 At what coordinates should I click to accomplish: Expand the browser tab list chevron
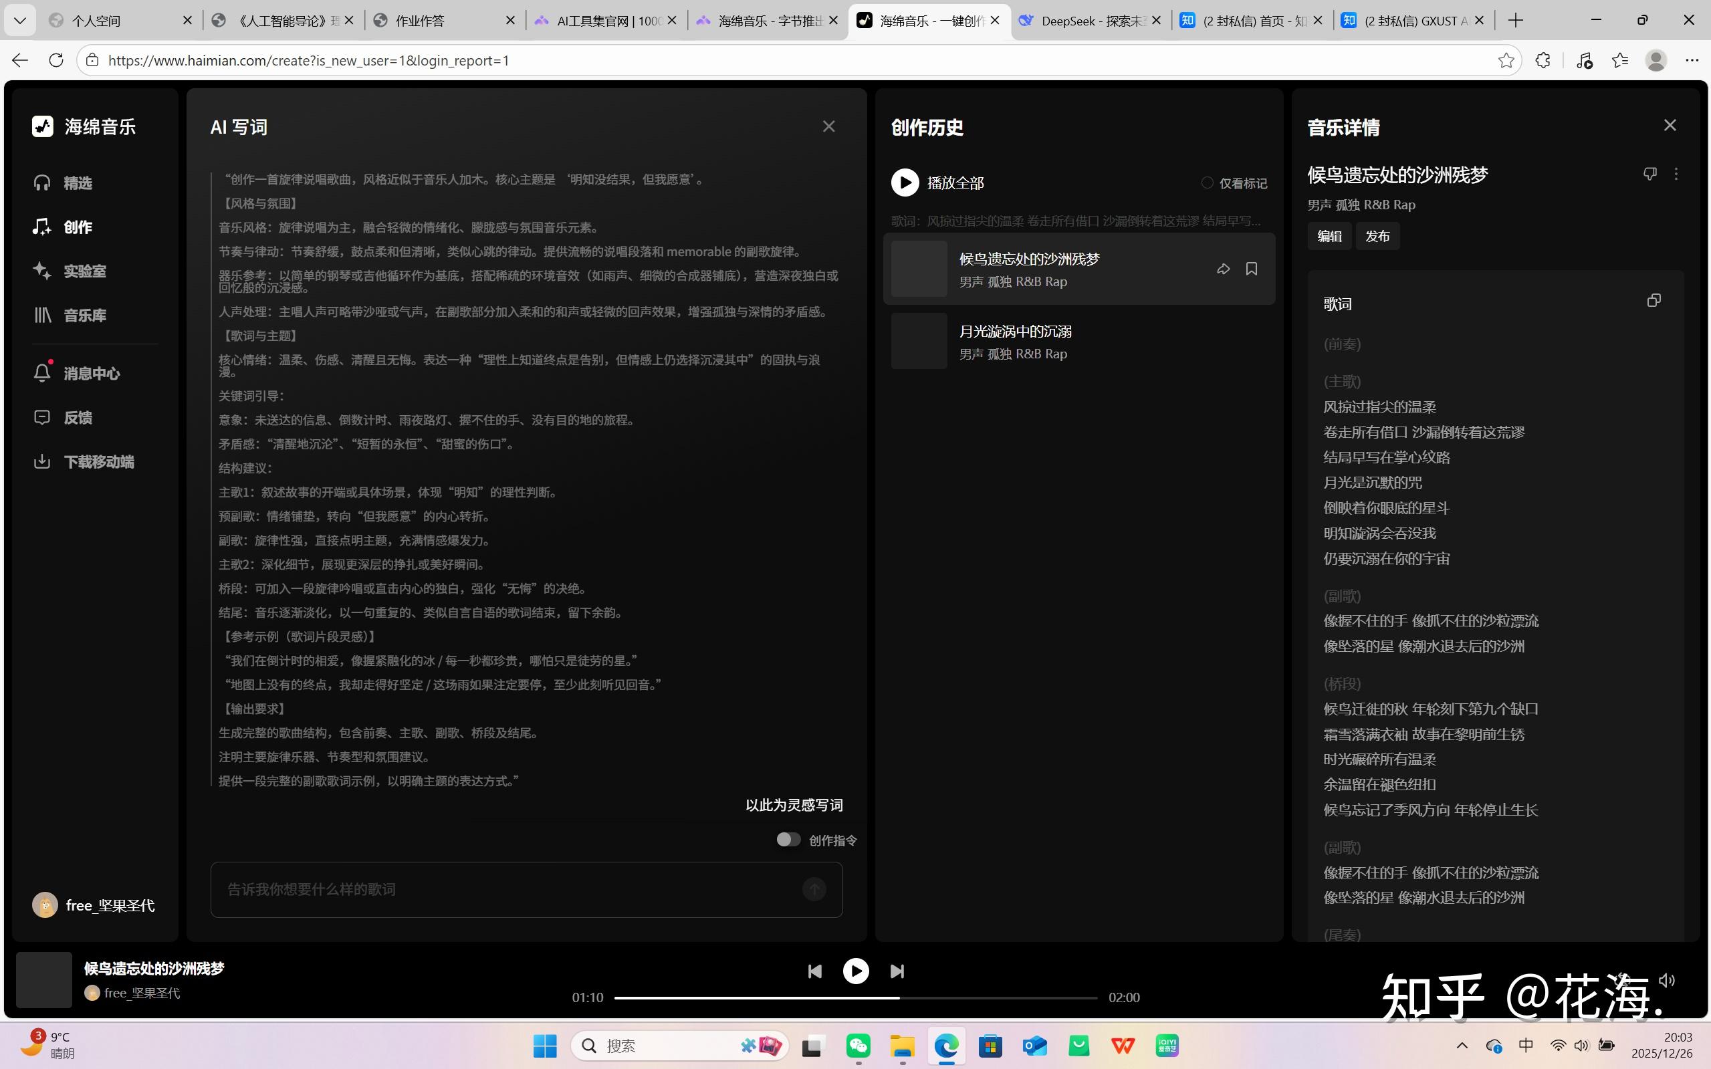[20, 21]
